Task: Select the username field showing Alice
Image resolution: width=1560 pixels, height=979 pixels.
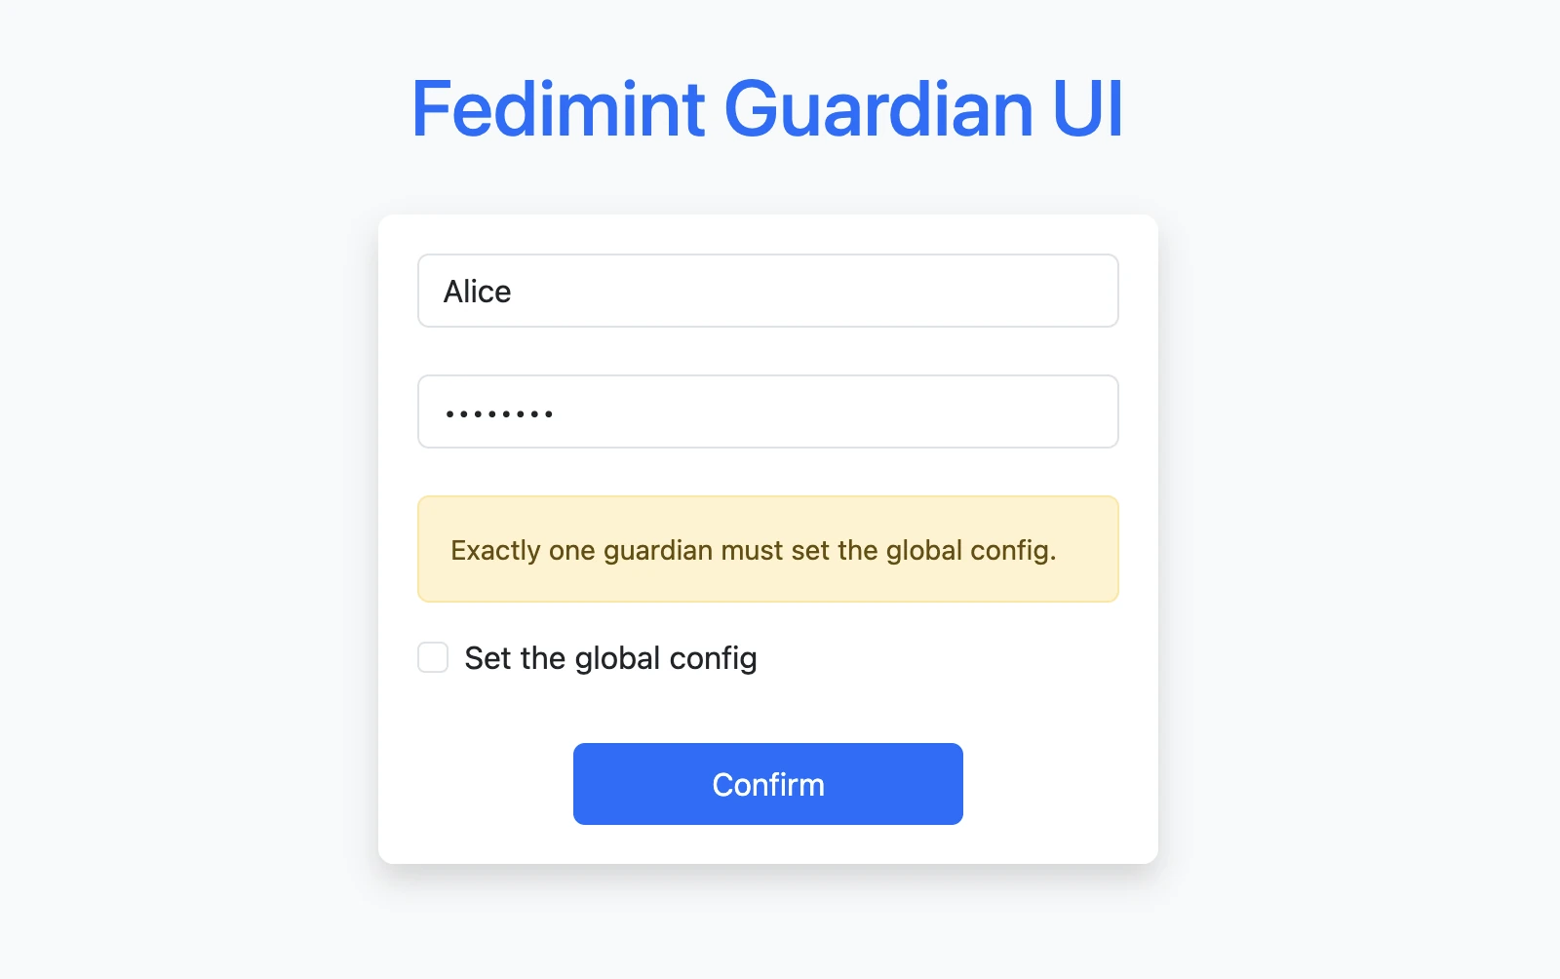Action: (x=767, y=291)
